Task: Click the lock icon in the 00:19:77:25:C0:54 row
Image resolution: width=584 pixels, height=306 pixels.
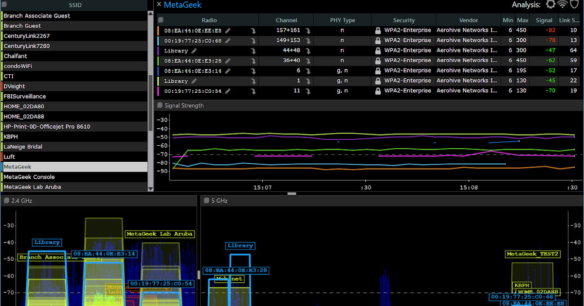Action: pyautogui.click(x=378, y=91)
